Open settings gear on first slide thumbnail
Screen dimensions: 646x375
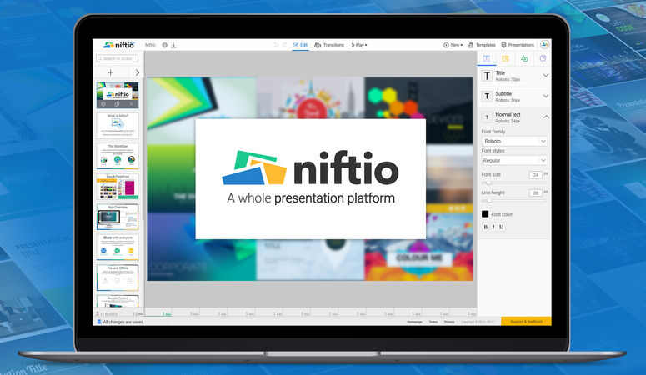103,104
